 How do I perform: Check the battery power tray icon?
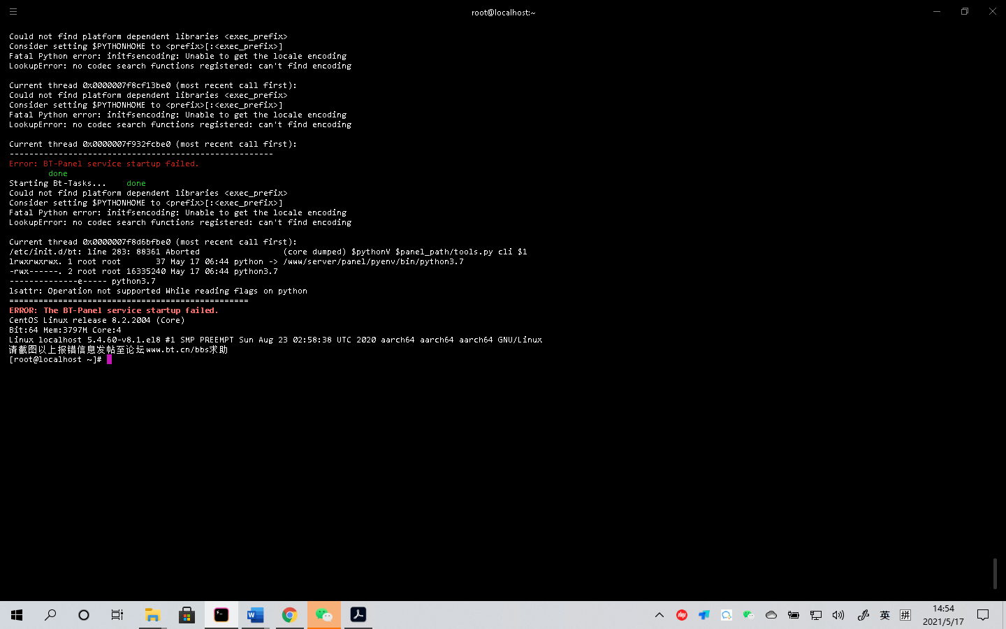(794, 615)
